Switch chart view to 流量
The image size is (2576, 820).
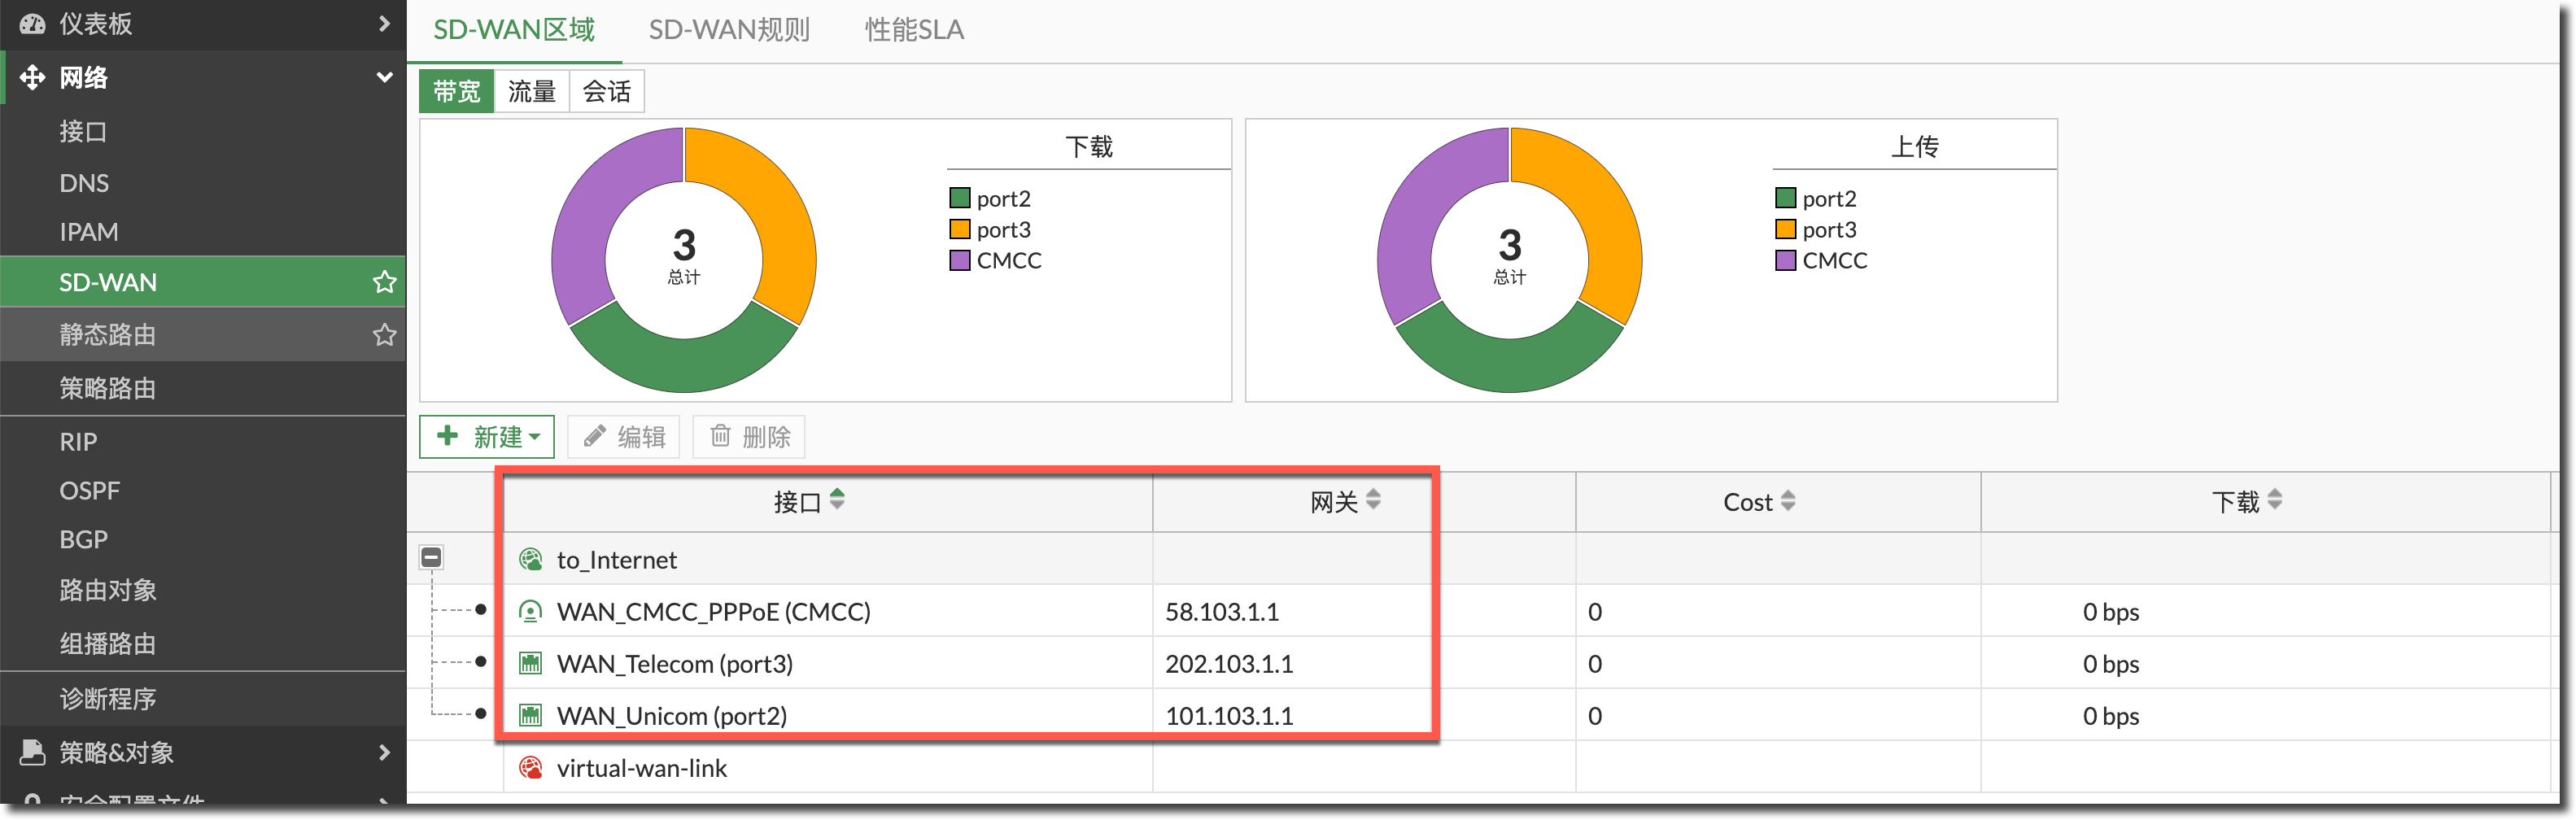[531, 92]
